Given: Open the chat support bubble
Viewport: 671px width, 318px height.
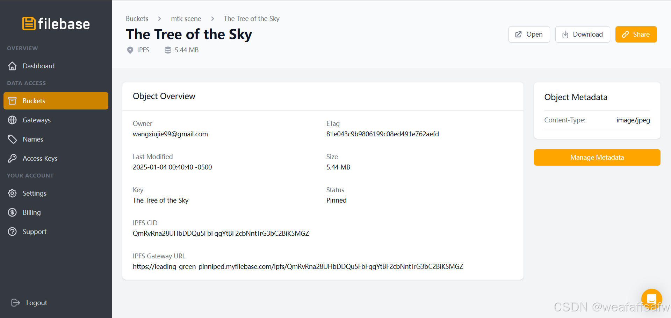Looking at the screenshot, I should click(651, 299).
